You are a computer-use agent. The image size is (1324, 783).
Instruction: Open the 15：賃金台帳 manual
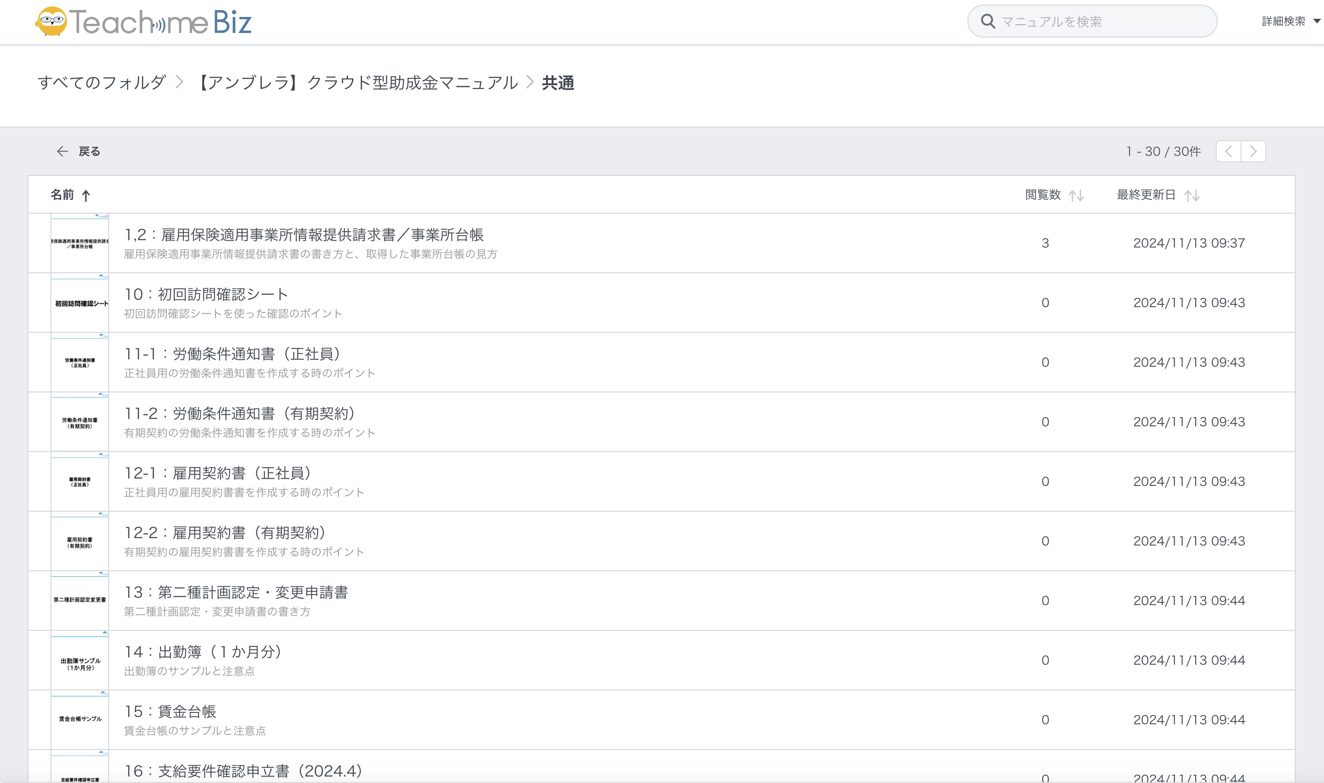point(170,712)
